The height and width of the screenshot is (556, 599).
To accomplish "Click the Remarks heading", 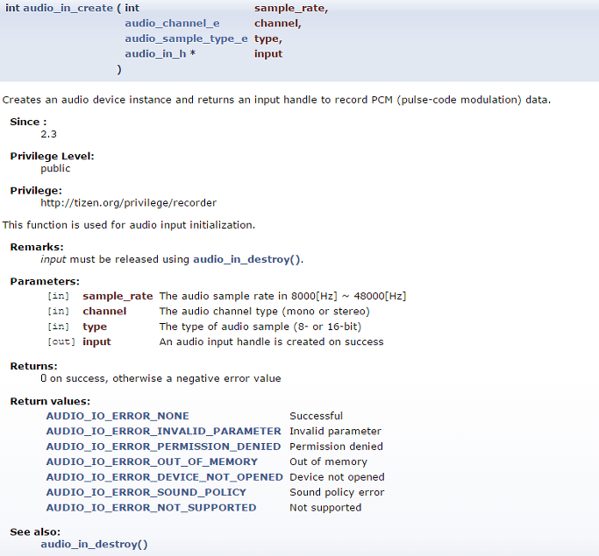I will [37, 247].
